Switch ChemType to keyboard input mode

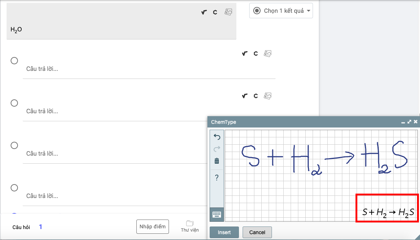click(x=217, y=214)
